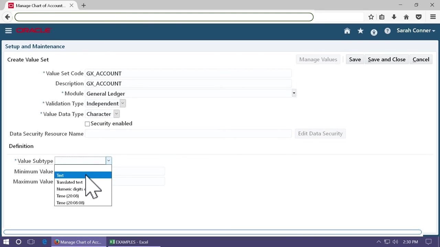
Task: Toggle the Value Subtype dropdown arrow
Action: [109, 161]
